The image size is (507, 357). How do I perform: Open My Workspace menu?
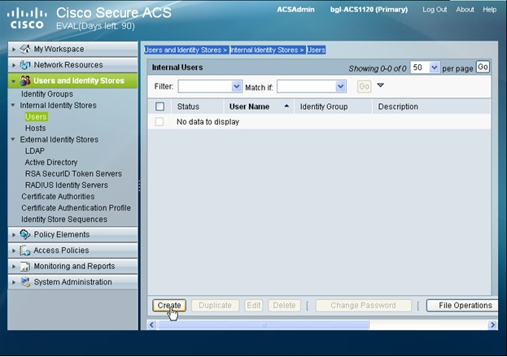[72, 49]
